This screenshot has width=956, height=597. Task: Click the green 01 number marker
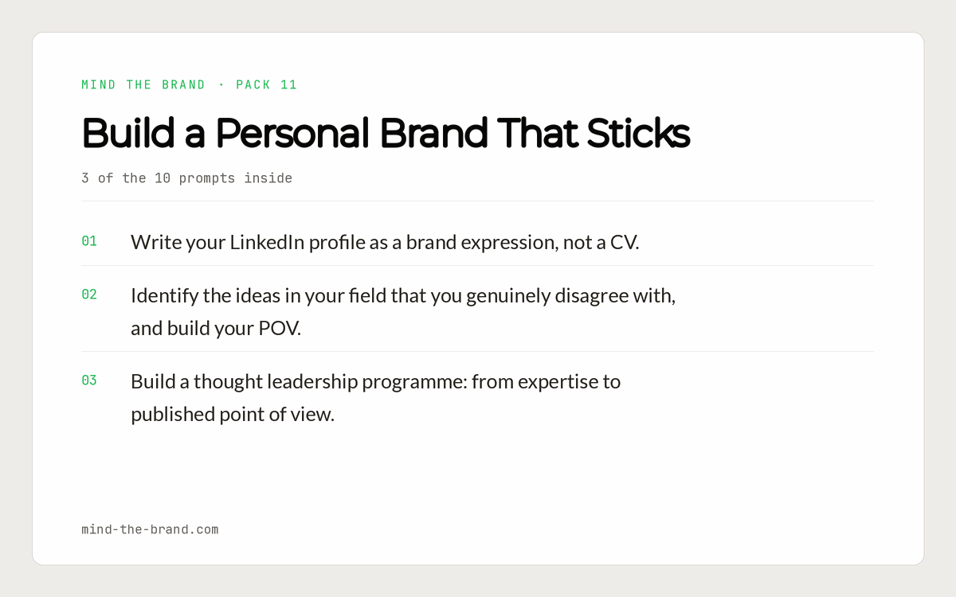(89, 241)
